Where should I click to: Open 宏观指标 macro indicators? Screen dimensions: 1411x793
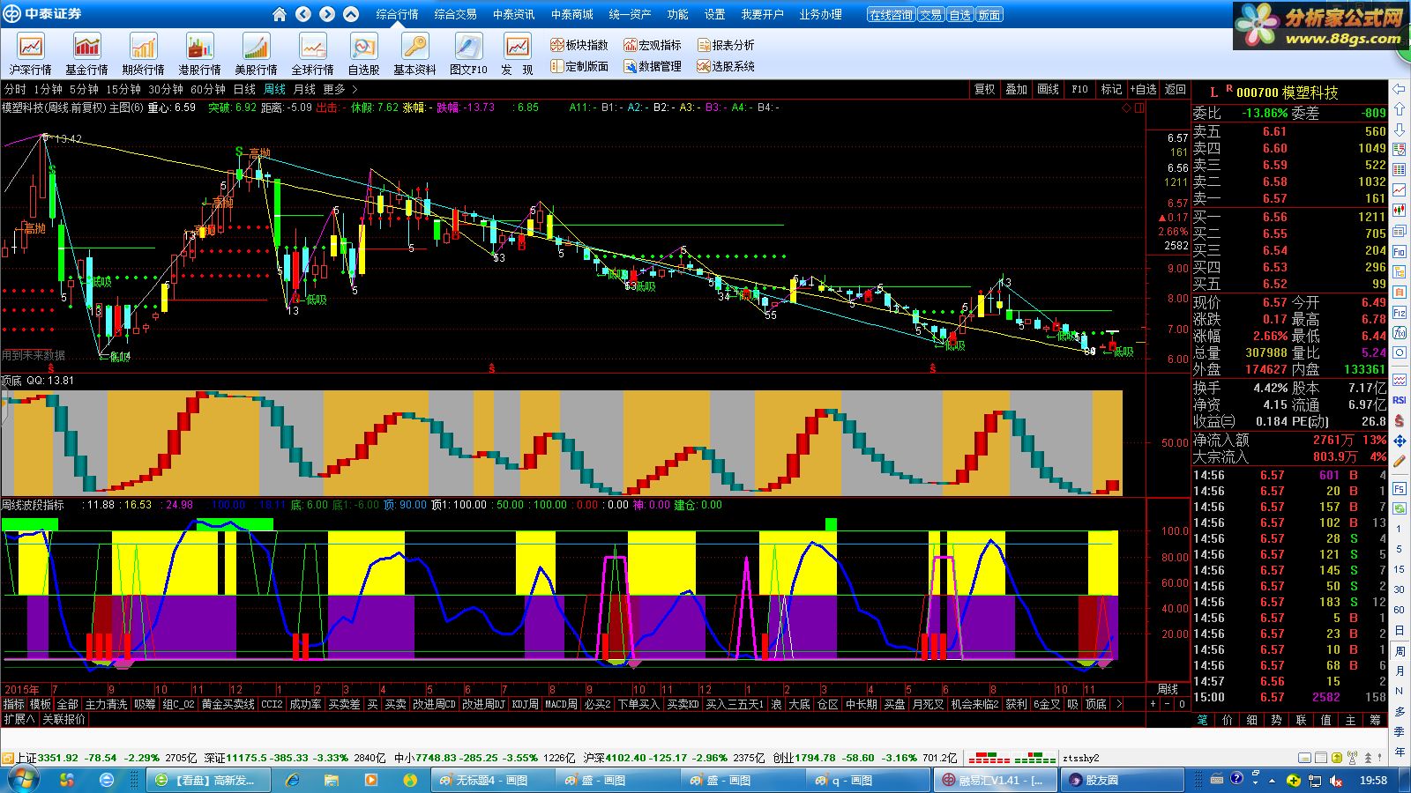click(x=653, y=45)
